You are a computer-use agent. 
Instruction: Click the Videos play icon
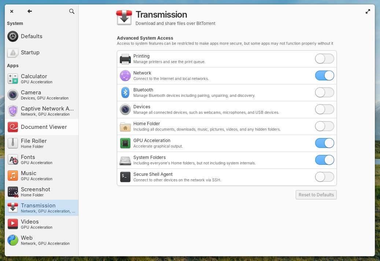[x=12, y=224]
